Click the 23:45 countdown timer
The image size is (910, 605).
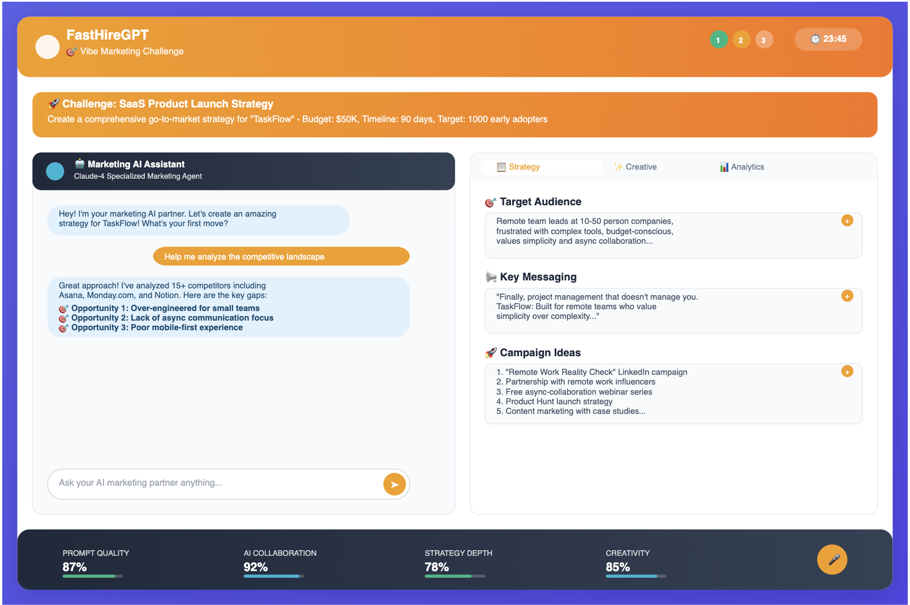pyautogui.click(x=828, y=40)
